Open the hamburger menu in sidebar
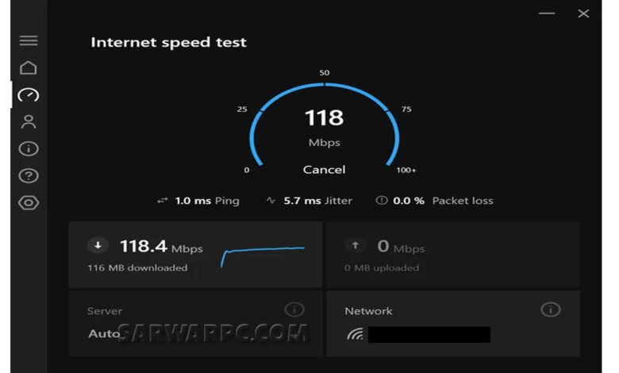The image size is (619, 373). point(29,40)
